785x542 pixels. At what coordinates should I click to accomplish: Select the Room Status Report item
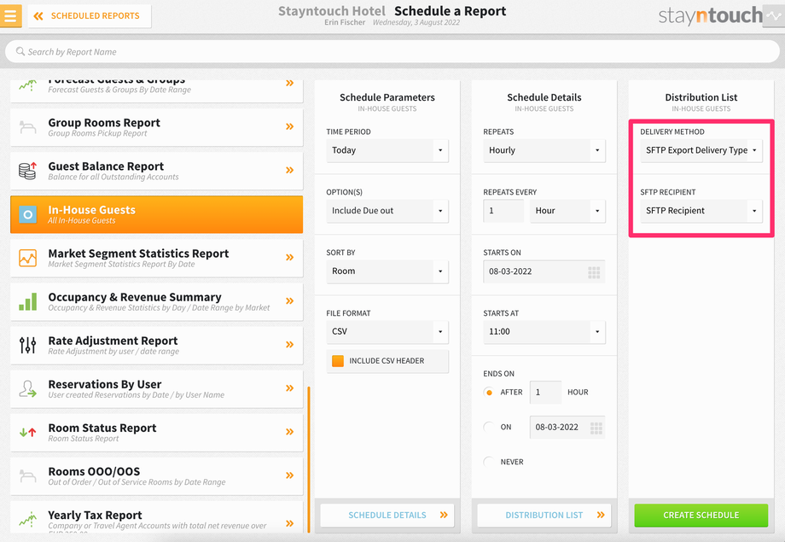pyautogui.click(x=157, y=432)
